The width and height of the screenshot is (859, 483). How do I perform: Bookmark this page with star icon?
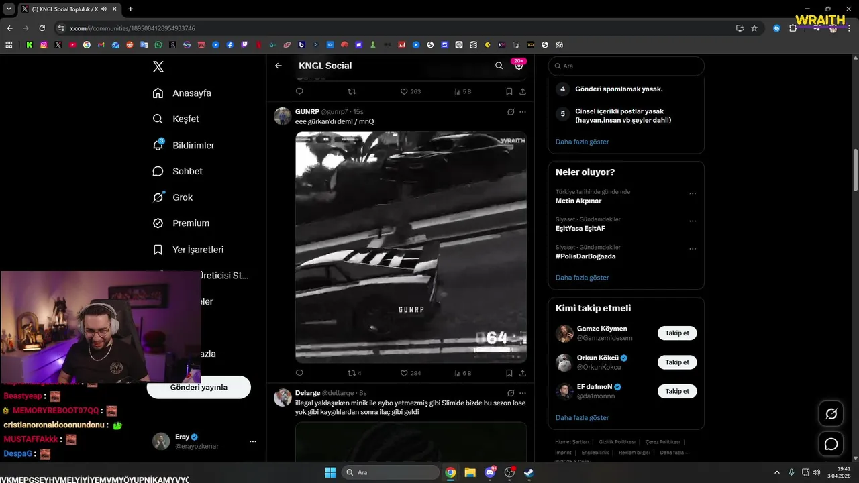(754, 28)
